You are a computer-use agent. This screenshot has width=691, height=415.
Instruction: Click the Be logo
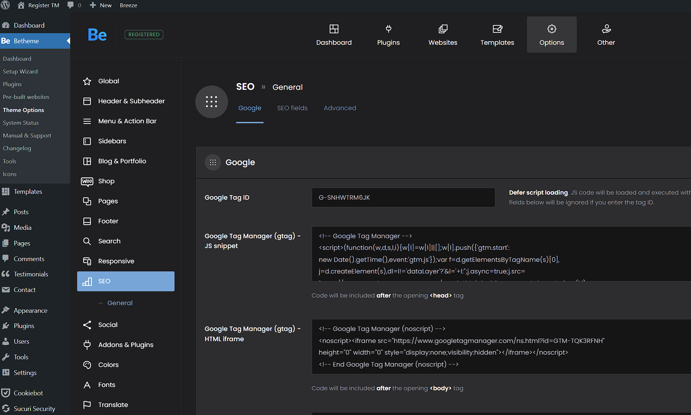tap(97, 35)
